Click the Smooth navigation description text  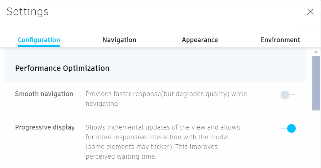[x=166, y=99]
